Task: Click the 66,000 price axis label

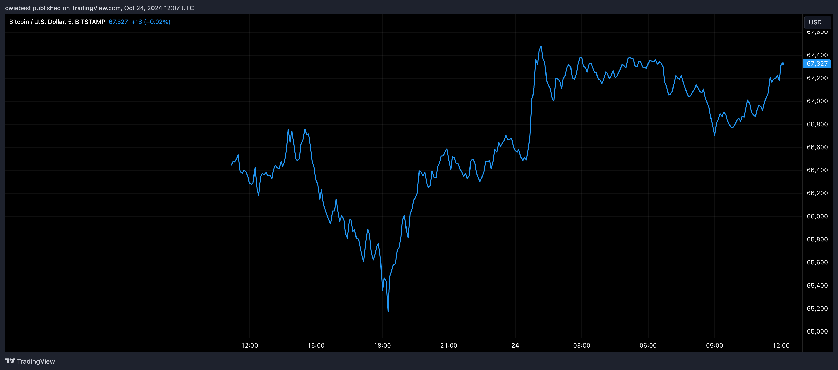Action: pos(817,216)
